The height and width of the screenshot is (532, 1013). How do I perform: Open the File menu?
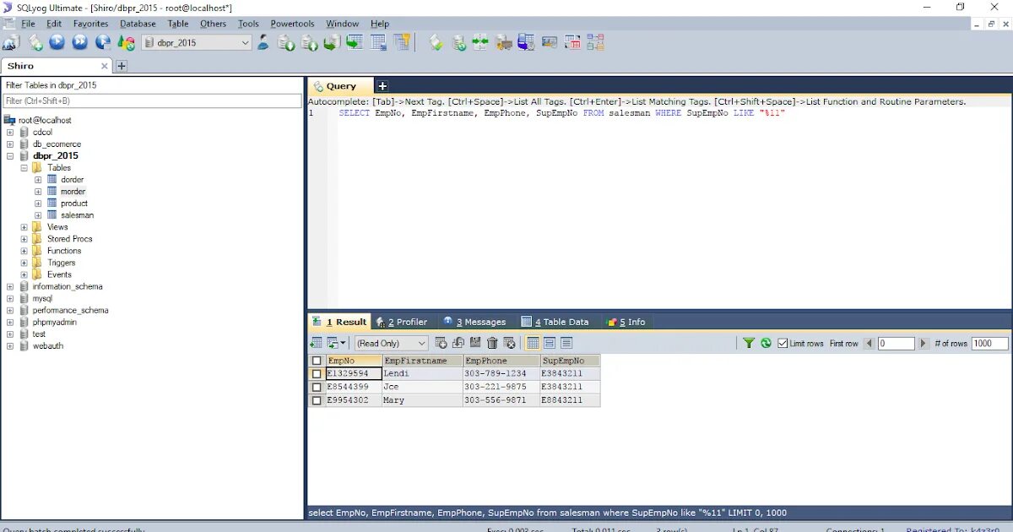[28, 24]
